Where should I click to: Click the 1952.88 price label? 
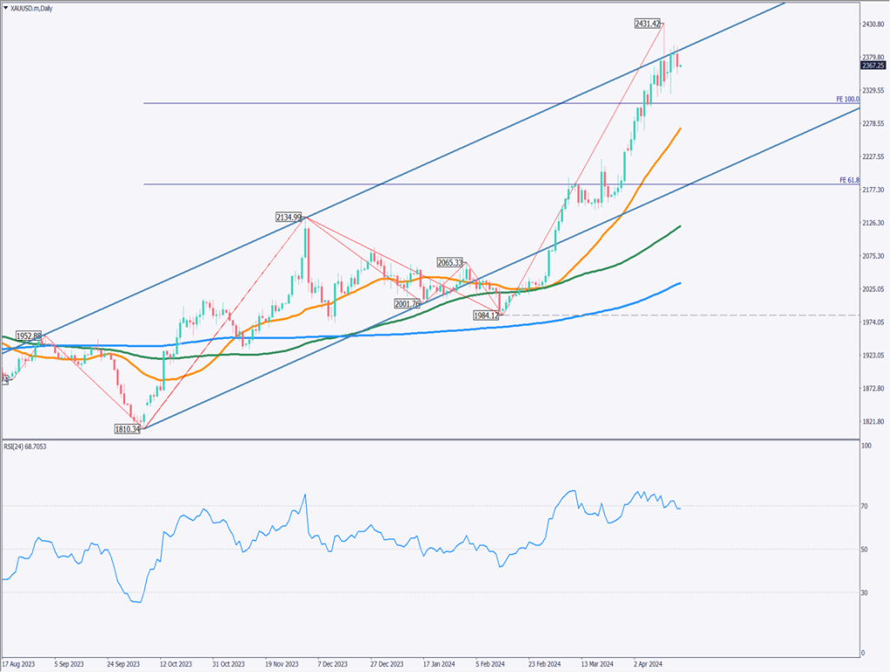[x=28, y=336]
